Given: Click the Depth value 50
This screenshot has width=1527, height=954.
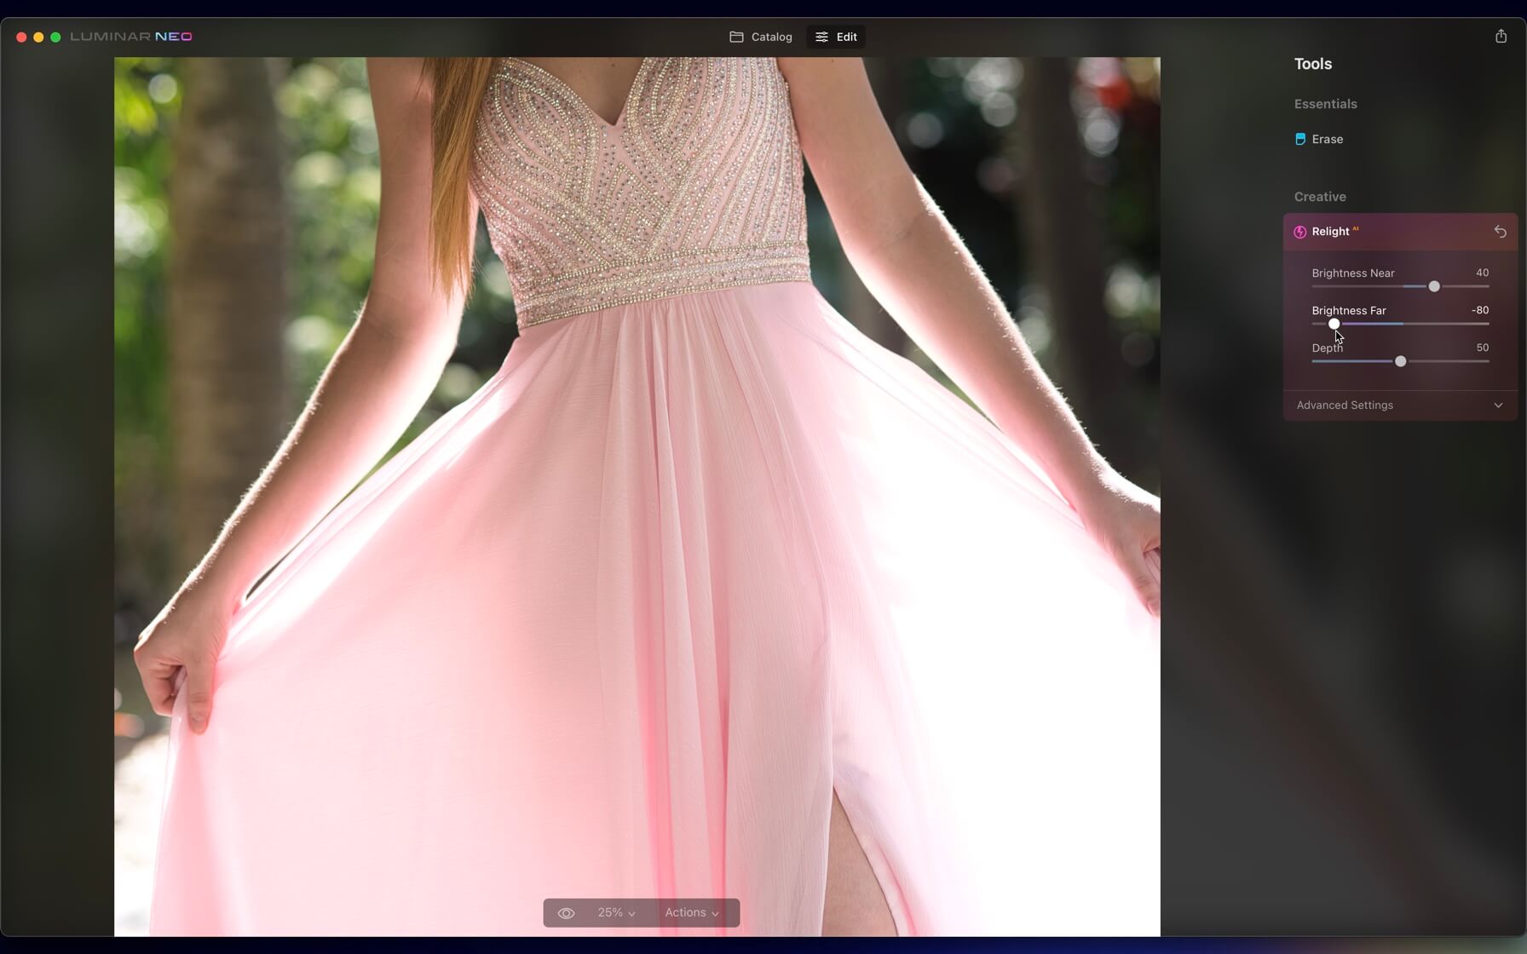Looking at the screenshot, I should [x=1482, y=348].
